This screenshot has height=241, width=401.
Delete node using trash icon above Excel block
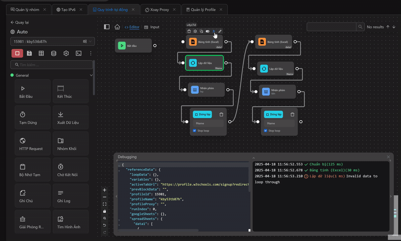click(189, 31)
